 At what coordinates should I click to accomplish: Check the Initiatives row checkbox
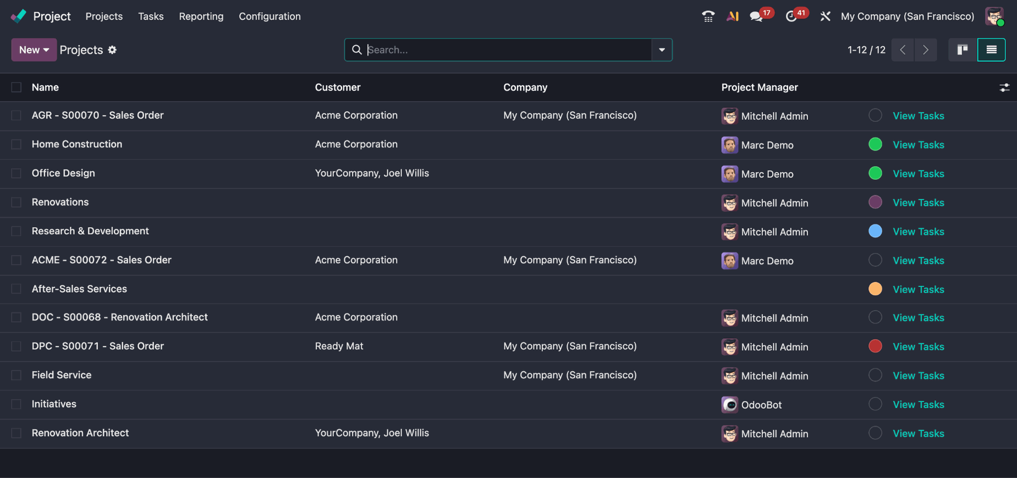[16, 404]
